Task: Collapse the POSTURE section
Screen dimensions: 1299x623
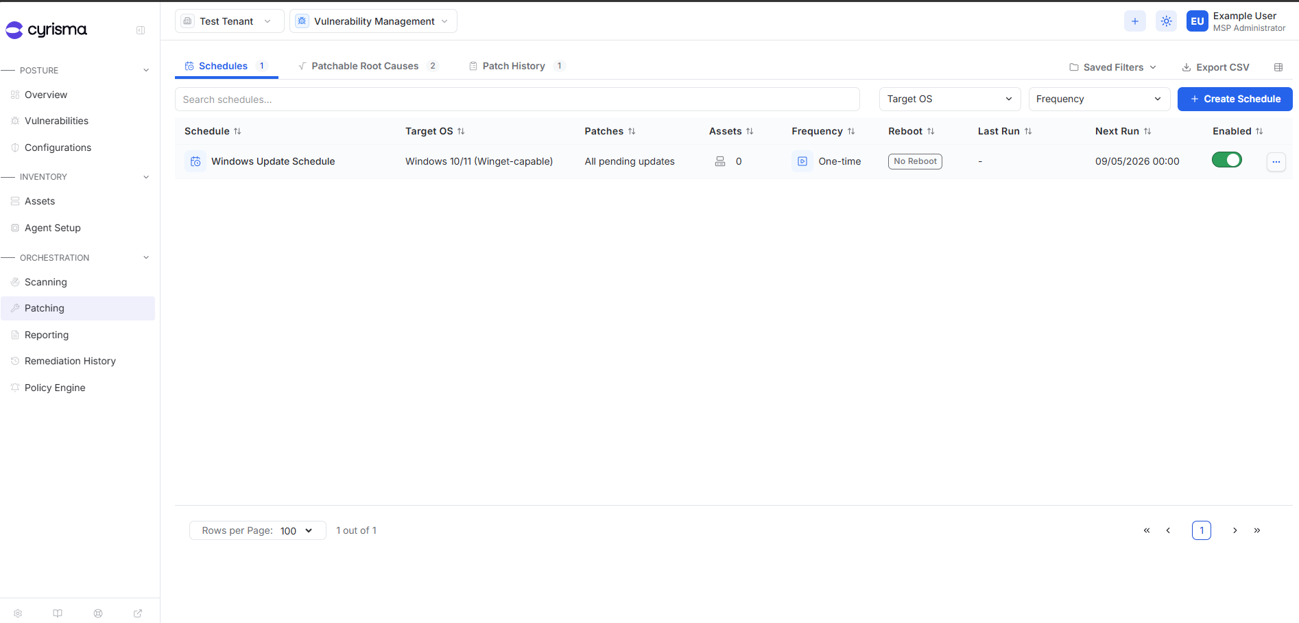Action: (x=146, y=70)
